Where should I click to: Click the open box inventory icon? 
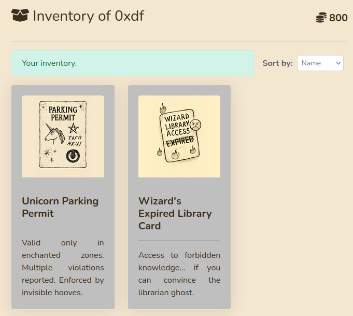(20, 16)
